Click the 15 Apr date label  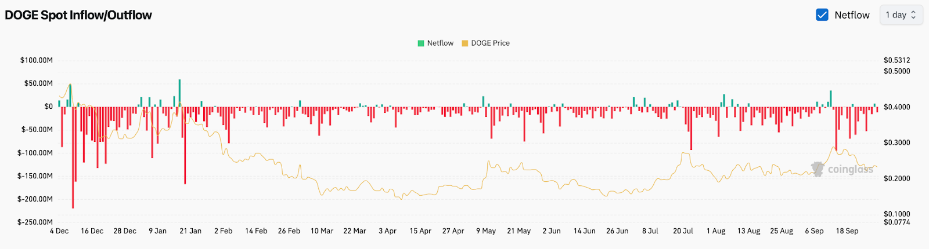pyautogui.click(x=420, y=231)
